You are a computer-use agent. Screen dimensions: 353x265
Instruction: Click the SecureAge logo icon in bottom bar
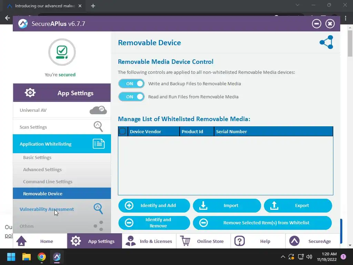click(x=294, y=241)
